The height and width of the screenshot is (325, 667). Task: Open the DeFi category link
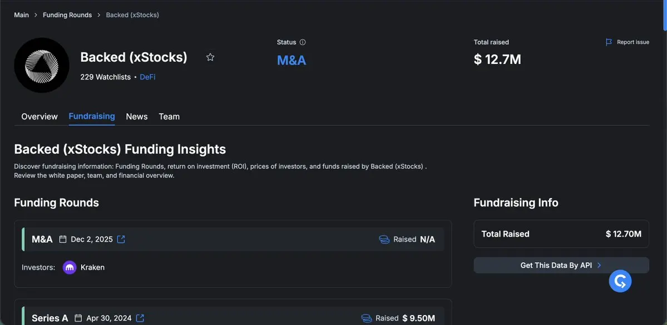pos(147,77)
